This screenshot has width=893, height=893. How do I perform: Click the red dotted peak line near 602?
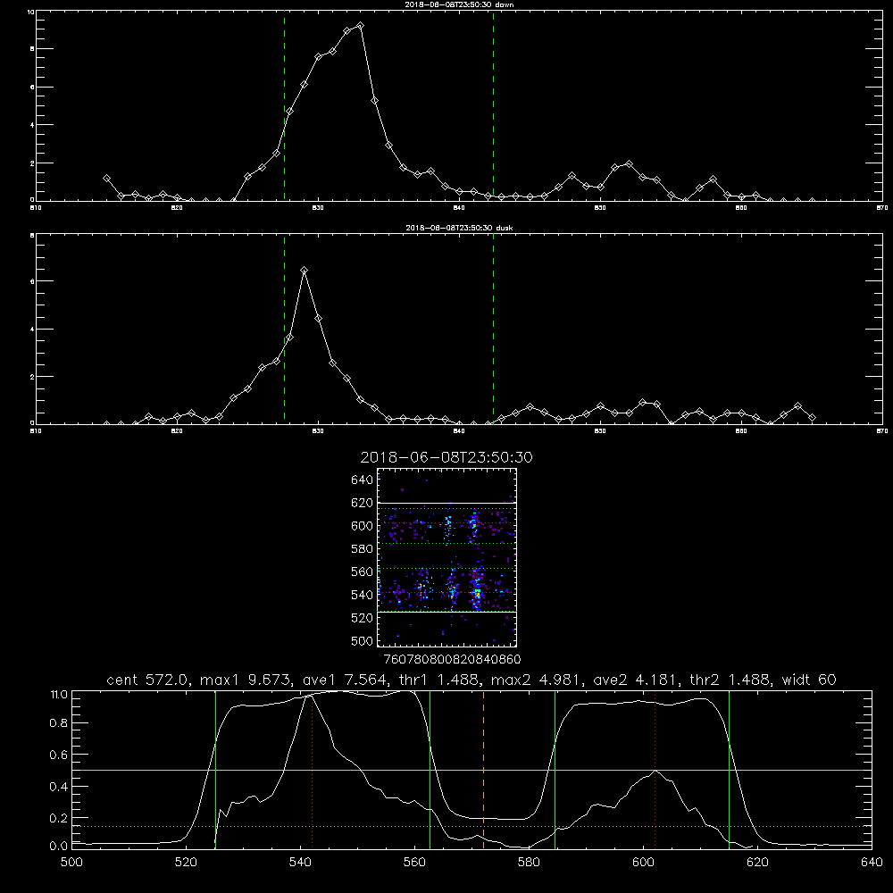pyautogui.click(x=655, y=770)
